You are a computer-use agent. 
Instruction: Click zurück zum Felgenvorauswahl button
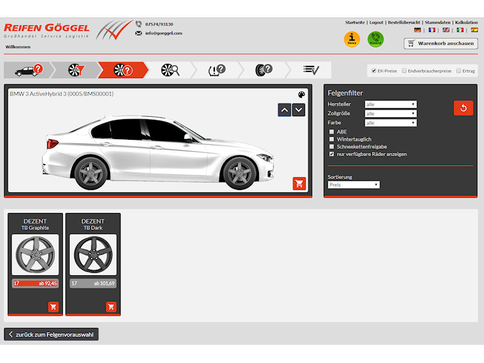[x=51, y=335]
